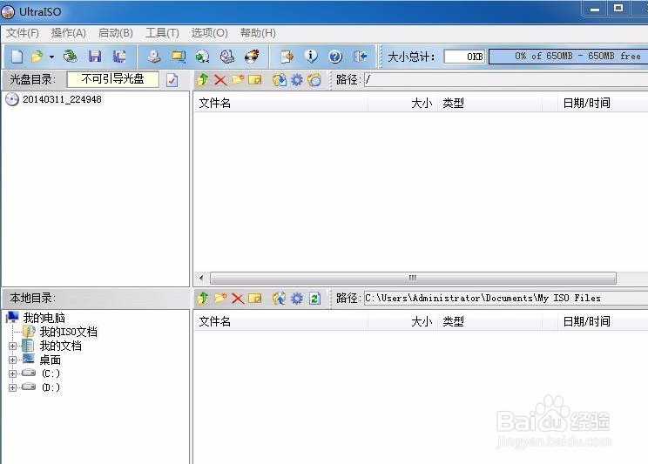Screen dimensions: 648x464
Task: Click the 0% of 650MB capacity bar
Action: (568, 57)
